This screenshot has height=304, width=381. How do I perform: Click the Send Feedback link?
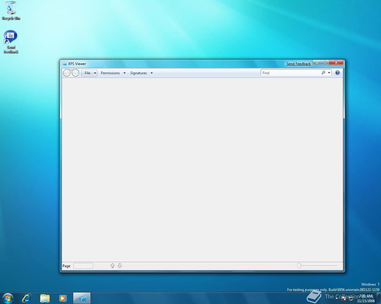click(x=299, y=64)
